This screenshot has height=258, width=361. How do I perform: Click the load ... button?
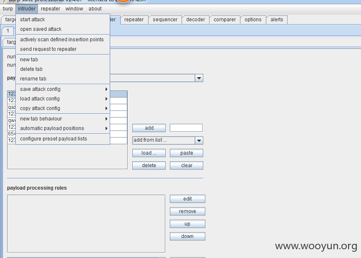(149, 153)
